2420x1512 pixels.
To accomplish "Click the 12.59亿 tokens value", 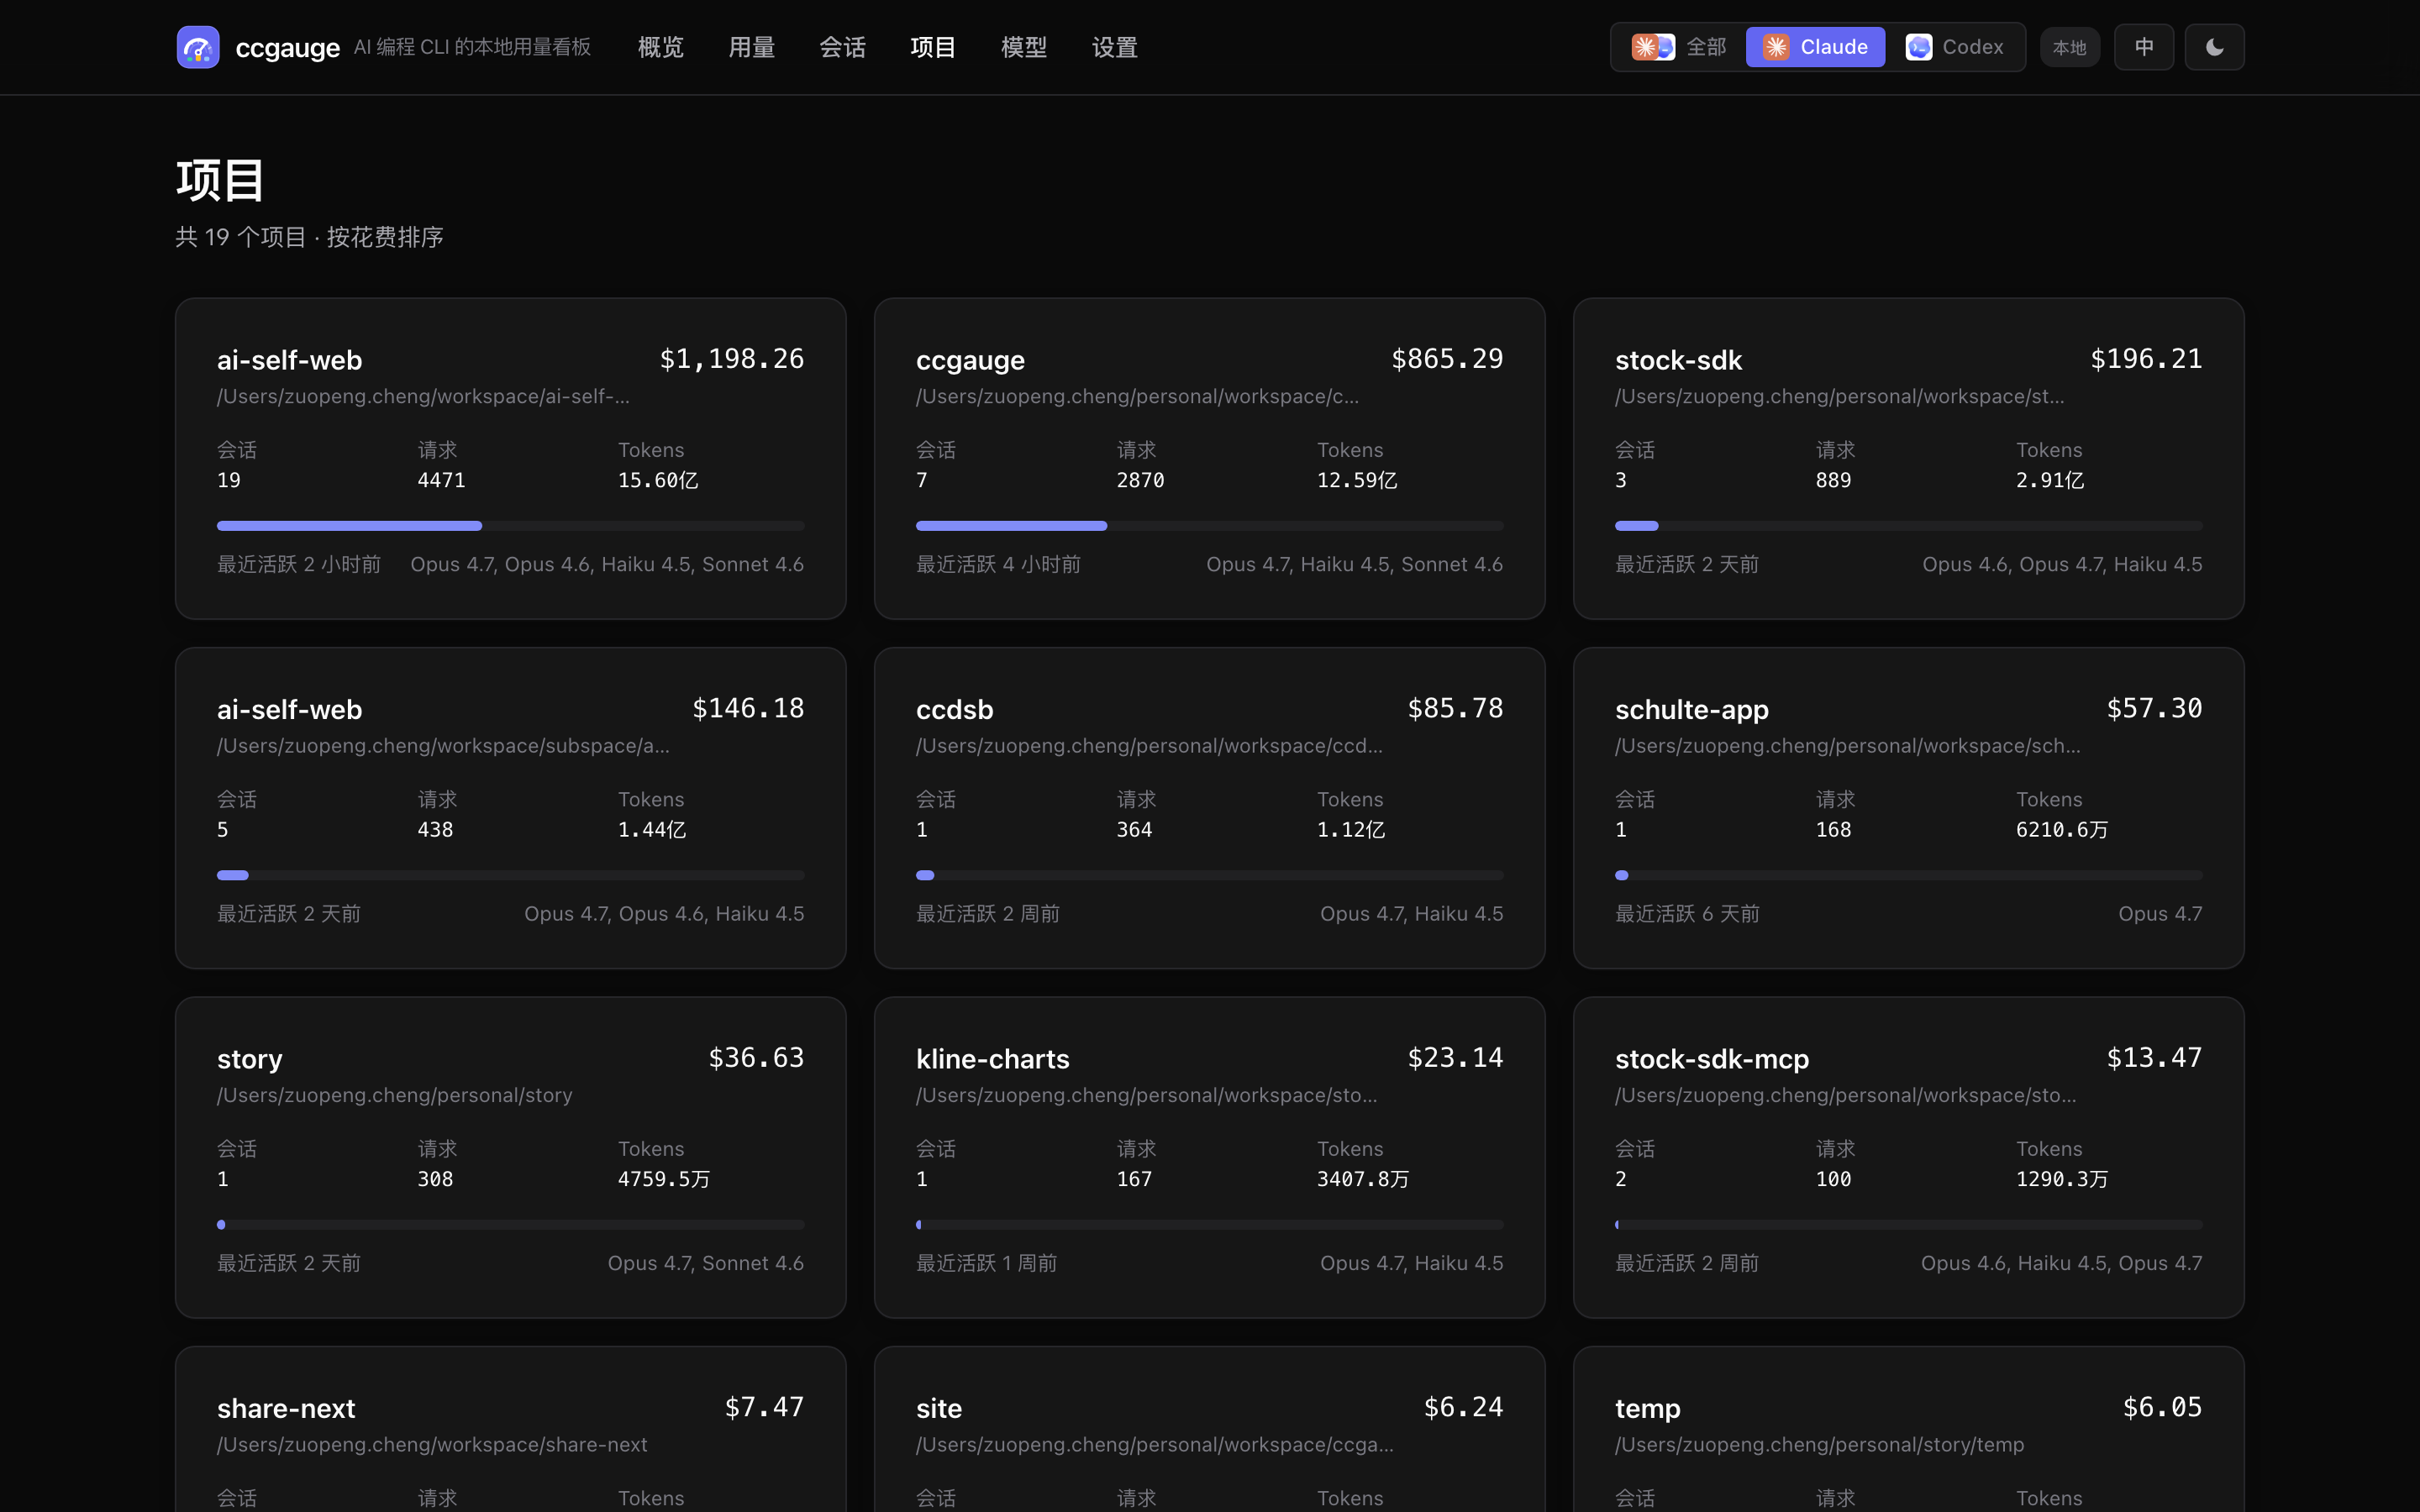I will tap(1357, 480).
